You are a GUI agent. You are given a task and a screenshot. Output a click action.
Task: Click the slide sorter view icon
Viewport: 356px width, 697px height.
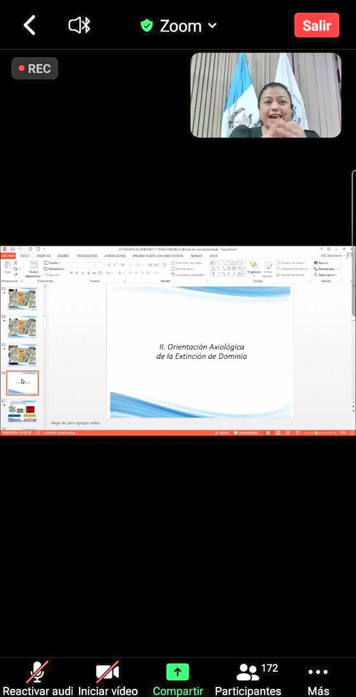(278, 432)
